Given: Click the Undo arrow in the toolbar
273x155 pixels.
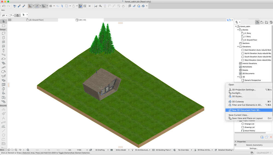Looking at the screenshot, I should coord(4,6).
